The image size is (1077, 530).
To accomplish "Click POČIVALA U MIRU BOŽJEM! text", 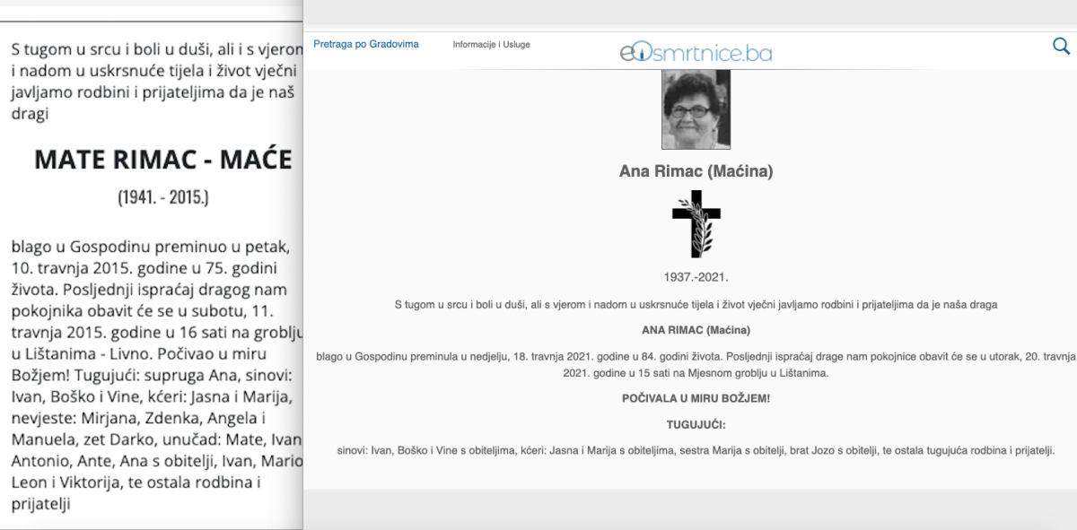I will click(x=696, y=398).
